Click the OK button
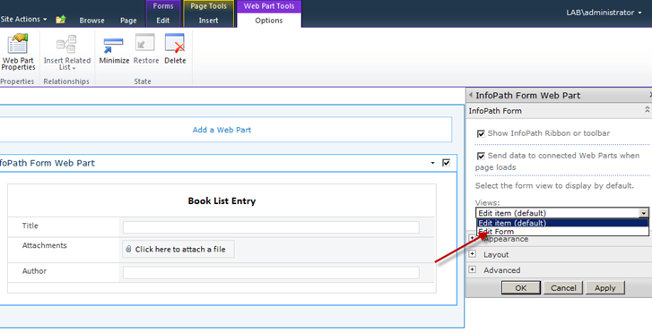652x332 pixels. 520,287
